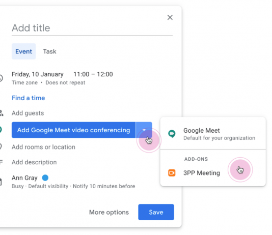Expand the video conferencing options arrow
Viewport: 272px width, 235px height.
tap(144, 130)
